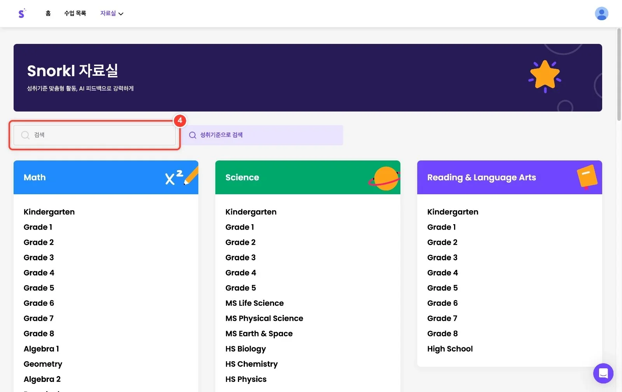
Task: Click the 성취기준으로 검색 button
Action: [x=262, y=135]
